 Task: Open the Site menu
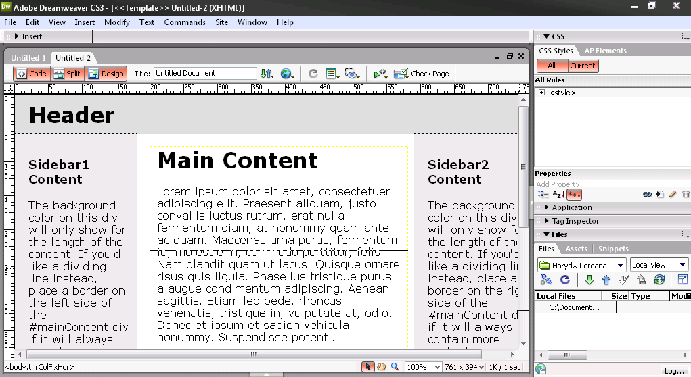tap(222, 22)
